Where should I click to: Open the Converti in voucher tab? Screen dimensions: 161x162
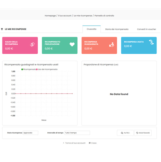147,29
